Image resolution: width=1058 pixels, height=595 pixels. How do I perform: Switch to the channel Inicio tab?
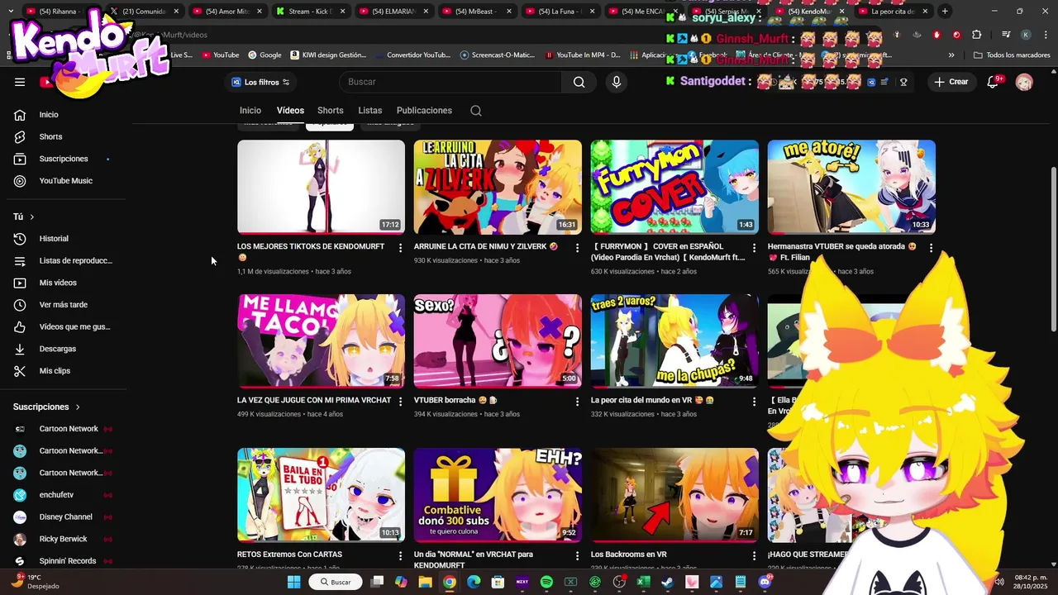tap(250, 111)
